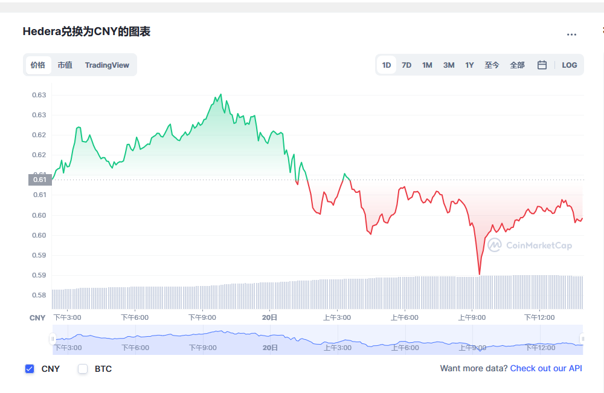Select the 至今 time range
Viewport: 604px width, 393px height.
(x=492, y=65)
